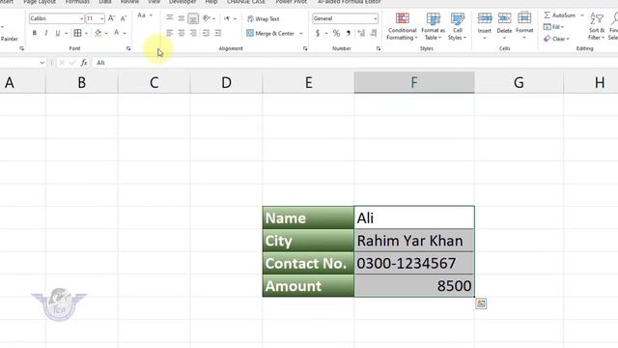Click Decrease Indent icon
The width and height of the screenshot is (618, 348).
click(206, 33)
